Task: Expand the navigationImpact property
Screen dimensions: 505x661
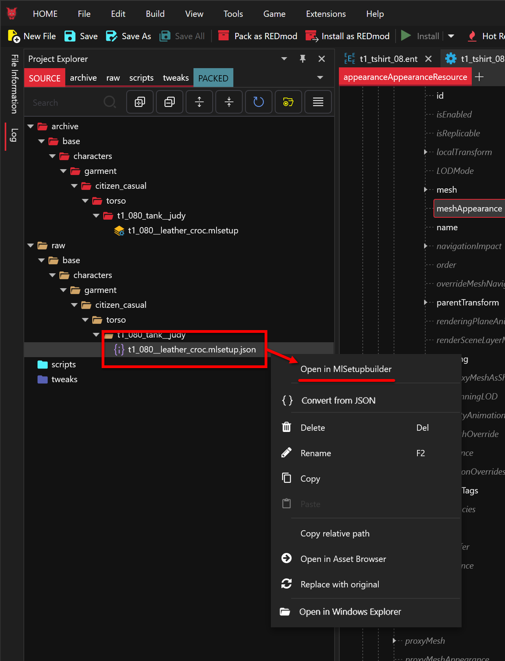Action: [426, 246]
